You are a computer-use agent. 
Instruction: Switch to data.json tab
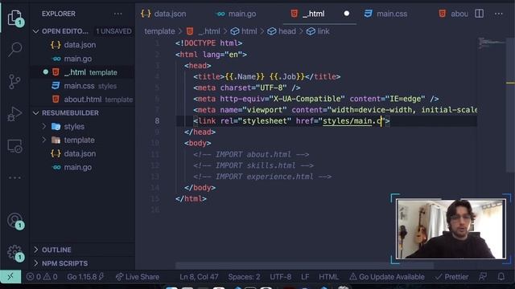point(163,14)
